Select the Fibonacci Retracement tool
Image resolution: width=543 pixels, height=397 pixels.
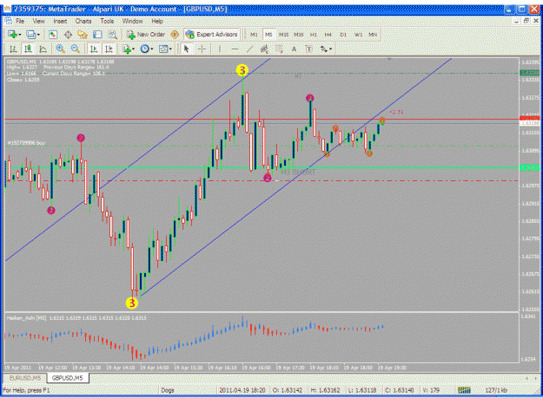279,49
